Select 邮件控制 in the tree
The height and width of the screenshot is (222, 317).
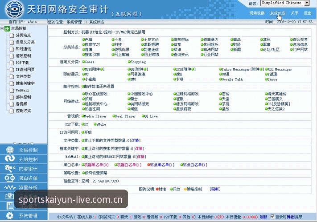(23, 97)
